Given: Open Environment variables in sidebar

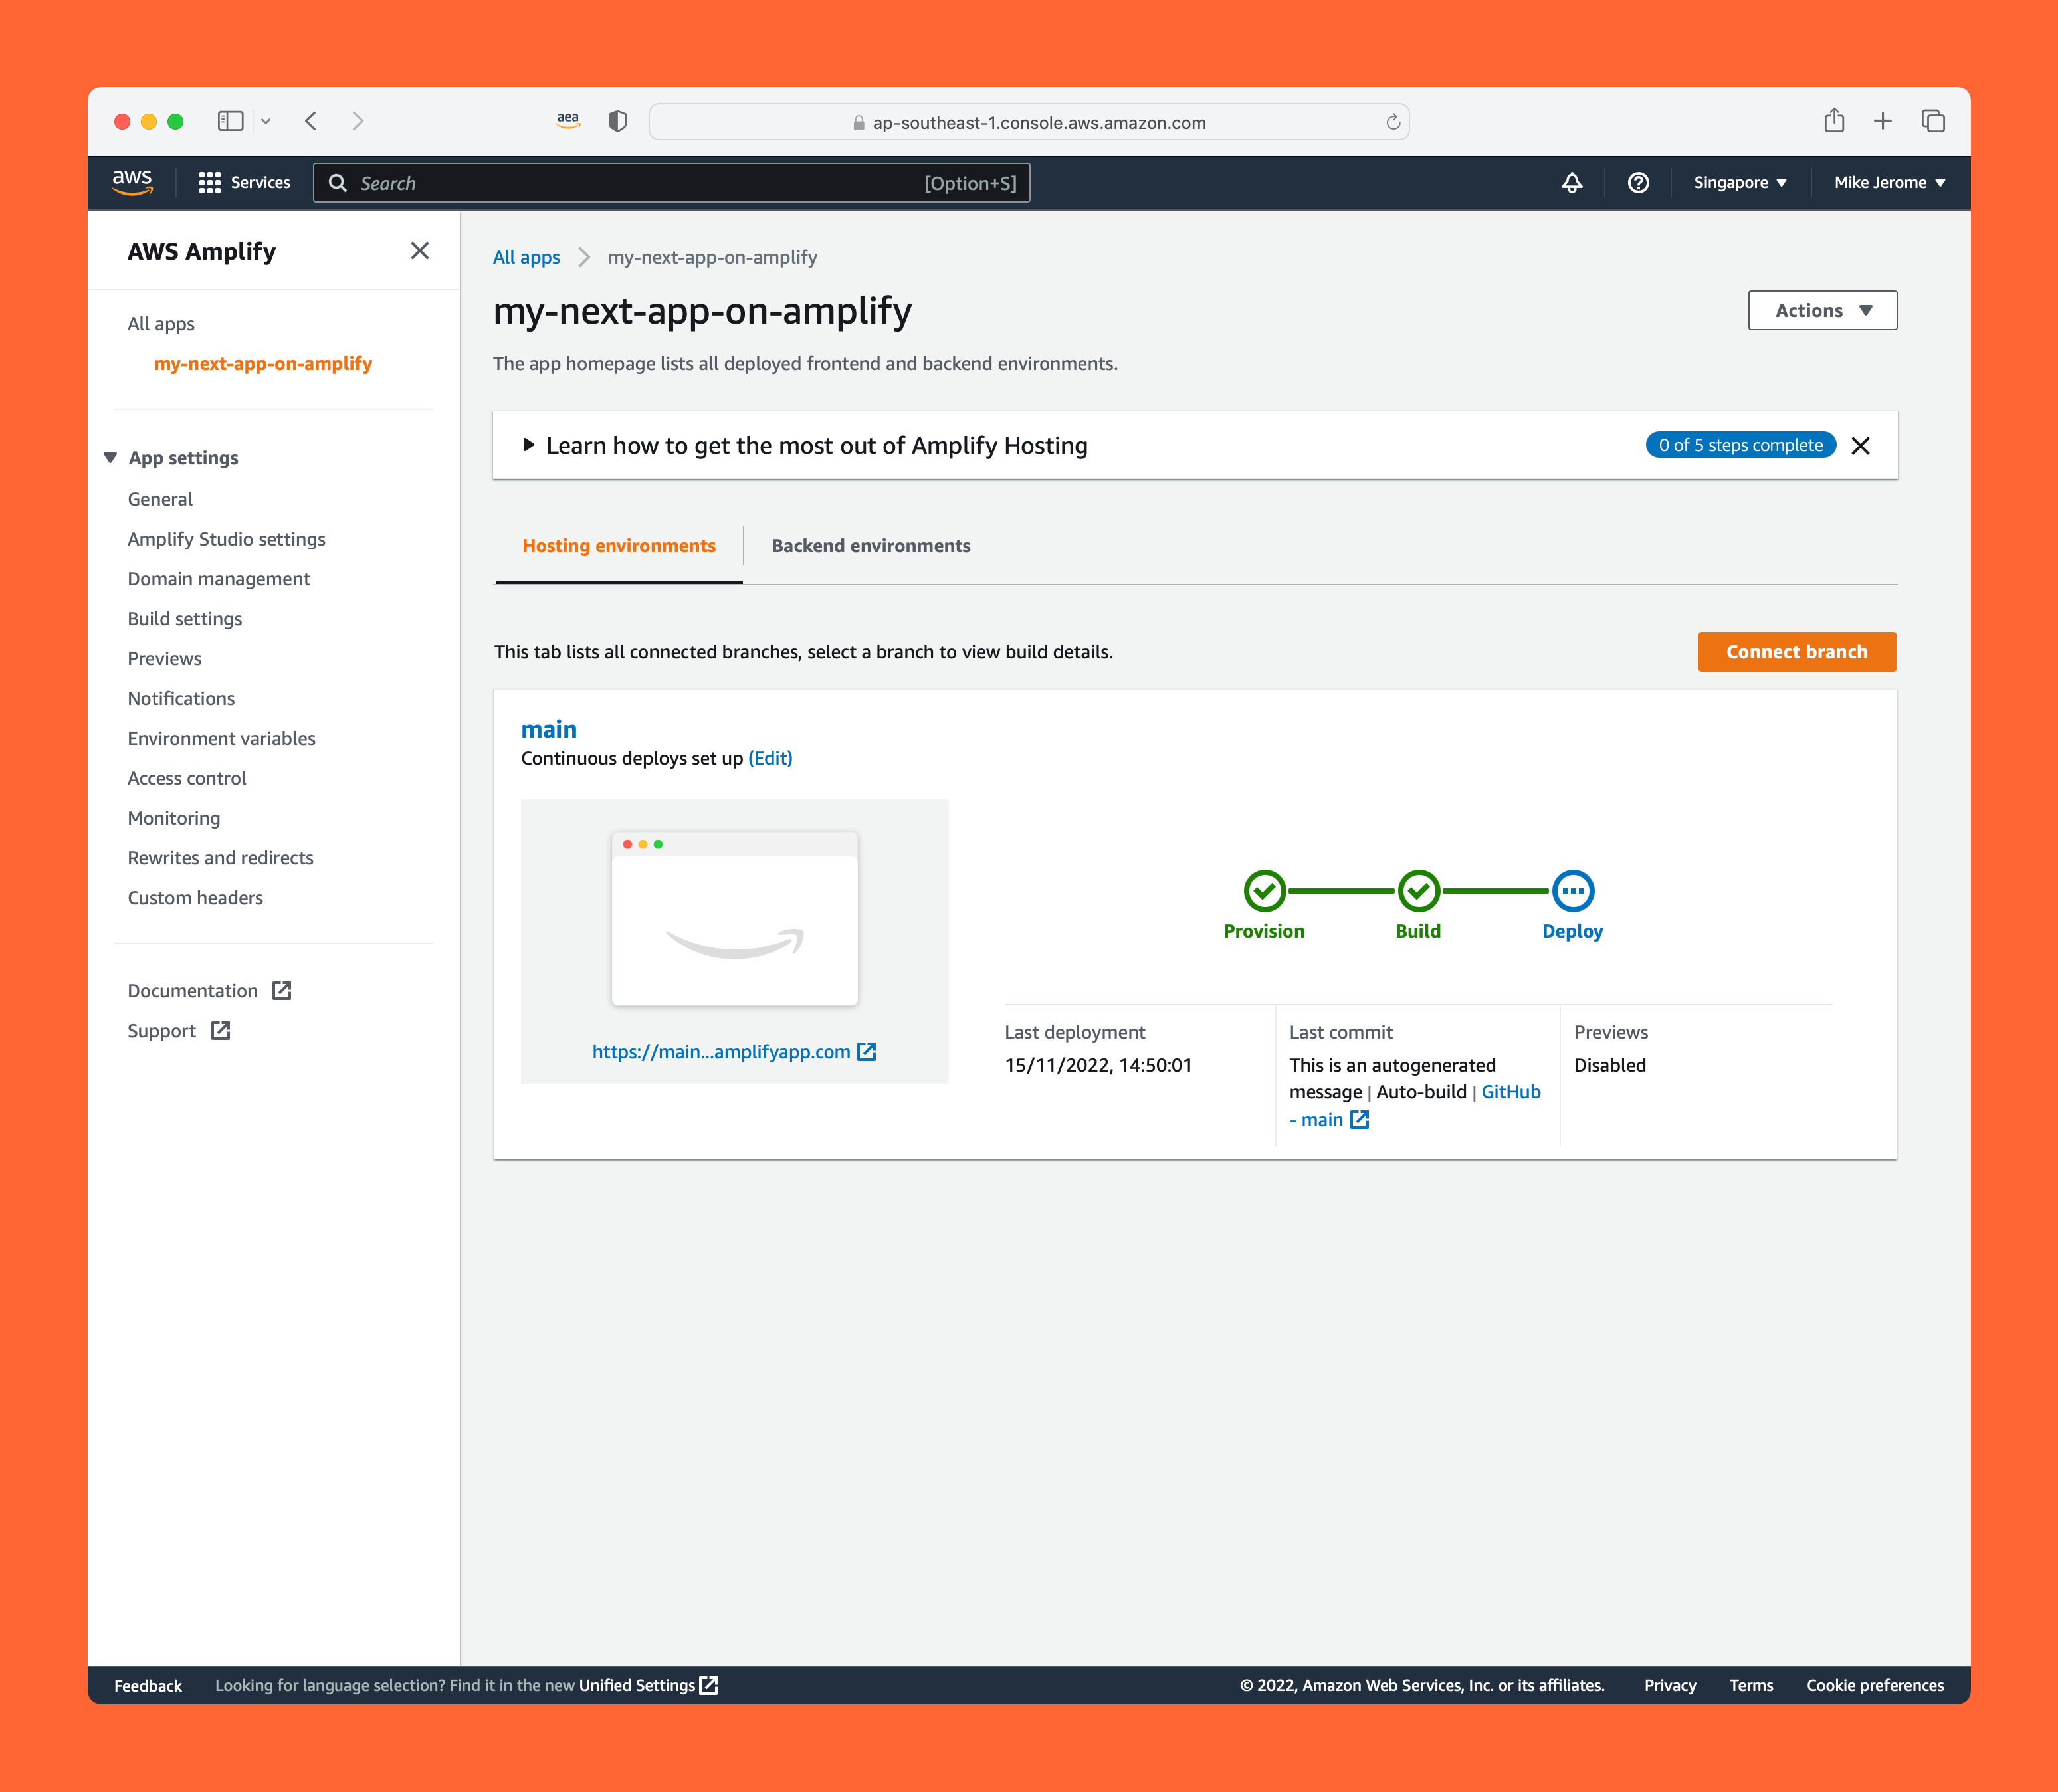Looking at the screenshot, I should [x=221, y=738].
